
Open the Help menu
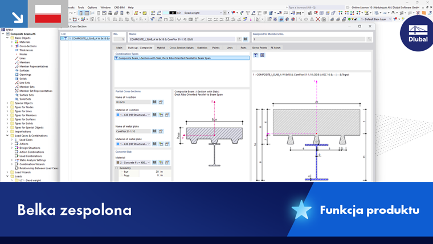tap(131, 7)
